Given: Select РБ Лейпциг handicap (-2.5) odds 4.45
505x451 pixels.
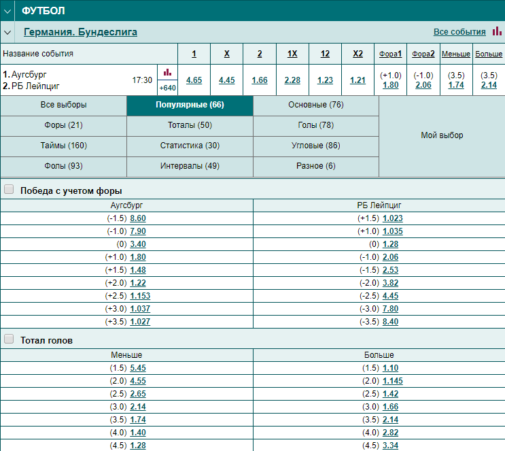Looking at the screenshot, I should [x=390, y=296].
